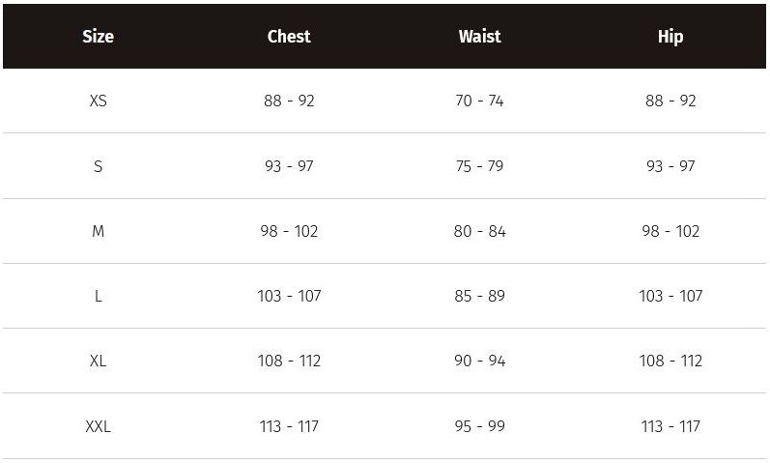Click chest value 88 - 92
This screenshot has height=463, width=770.
click(289, 101)
